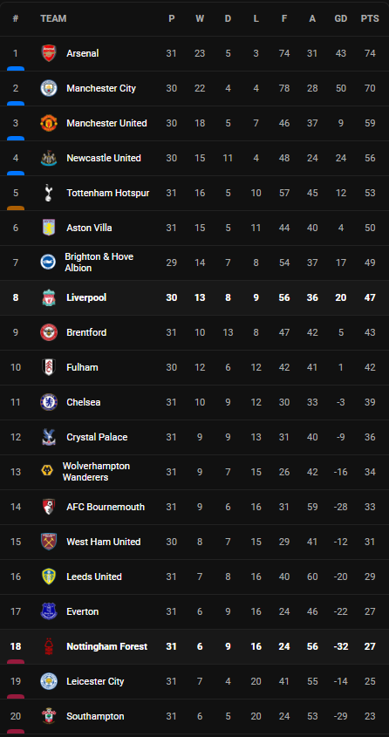Select the Everton crest icon
This screenshot has width=389, height=737.
[48, 611]
